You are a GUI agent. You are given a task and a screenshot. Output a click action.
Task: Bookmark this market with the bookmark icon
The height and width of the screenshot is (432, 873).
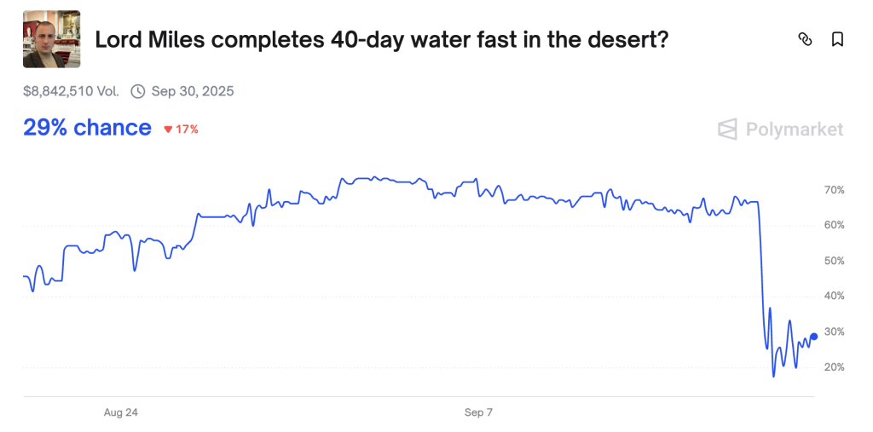[x=837, y=39]
